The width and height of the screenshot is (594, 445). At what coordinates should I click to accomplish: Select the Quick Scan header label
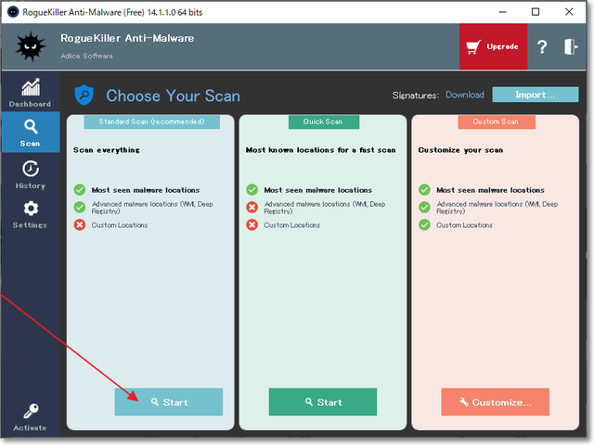click(322, 121)
